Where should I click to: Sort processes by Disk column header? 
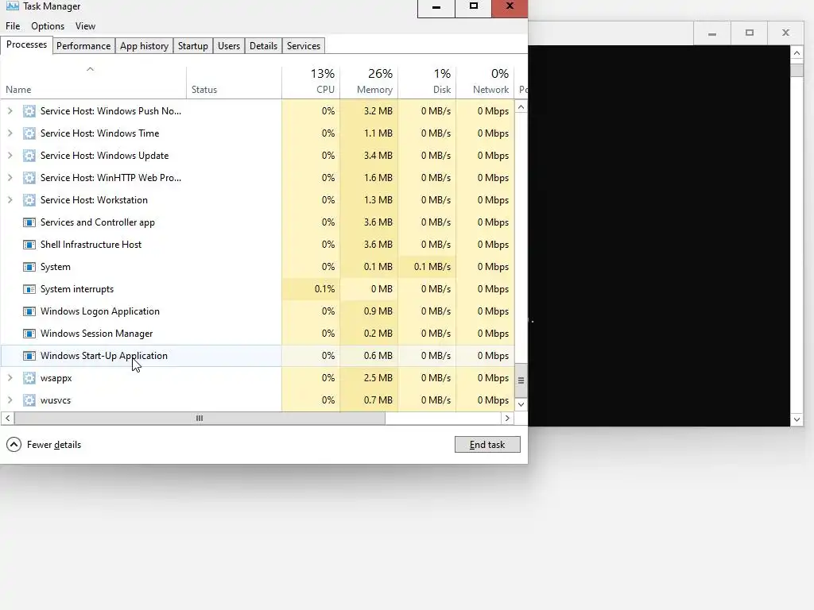pos(427,83)
